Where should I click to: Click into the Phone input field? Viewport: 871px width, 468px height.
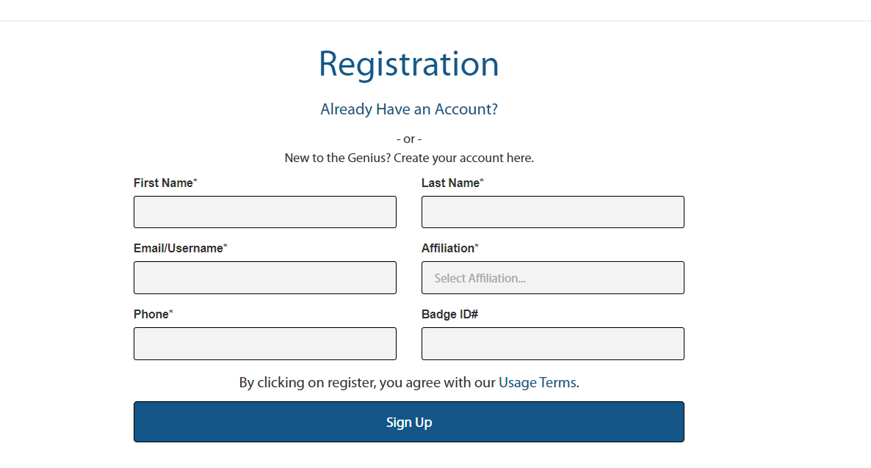pyautogui.click(x=265, y=344)
